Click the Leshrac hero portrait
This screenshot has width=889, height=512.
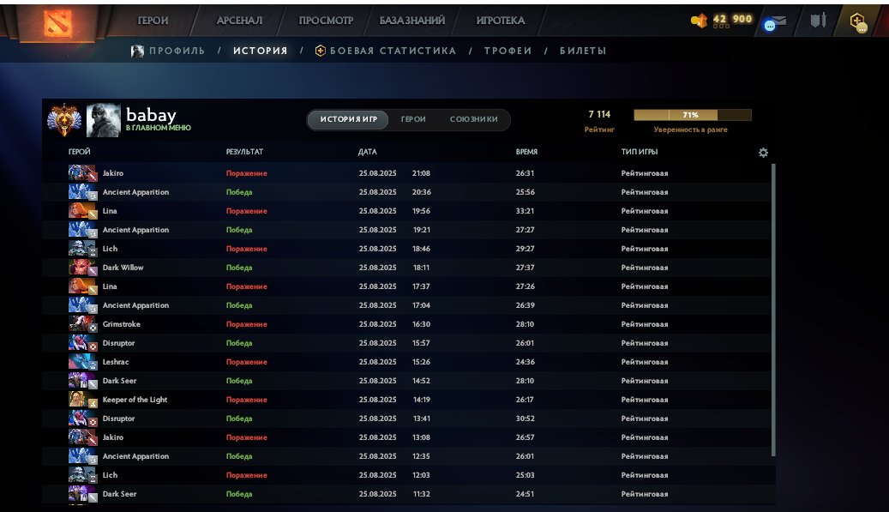pyautogui.click(x=83, y=362)
